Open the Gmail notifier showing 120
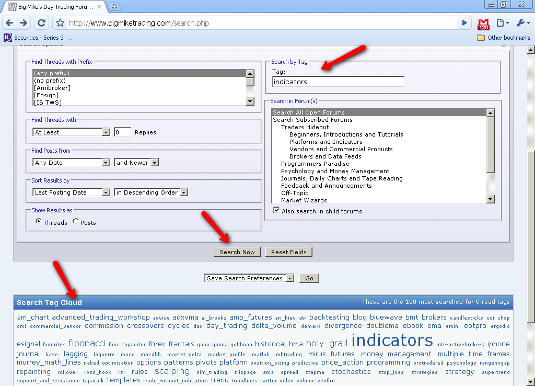The image size is (535, 386). click(483, 24)
